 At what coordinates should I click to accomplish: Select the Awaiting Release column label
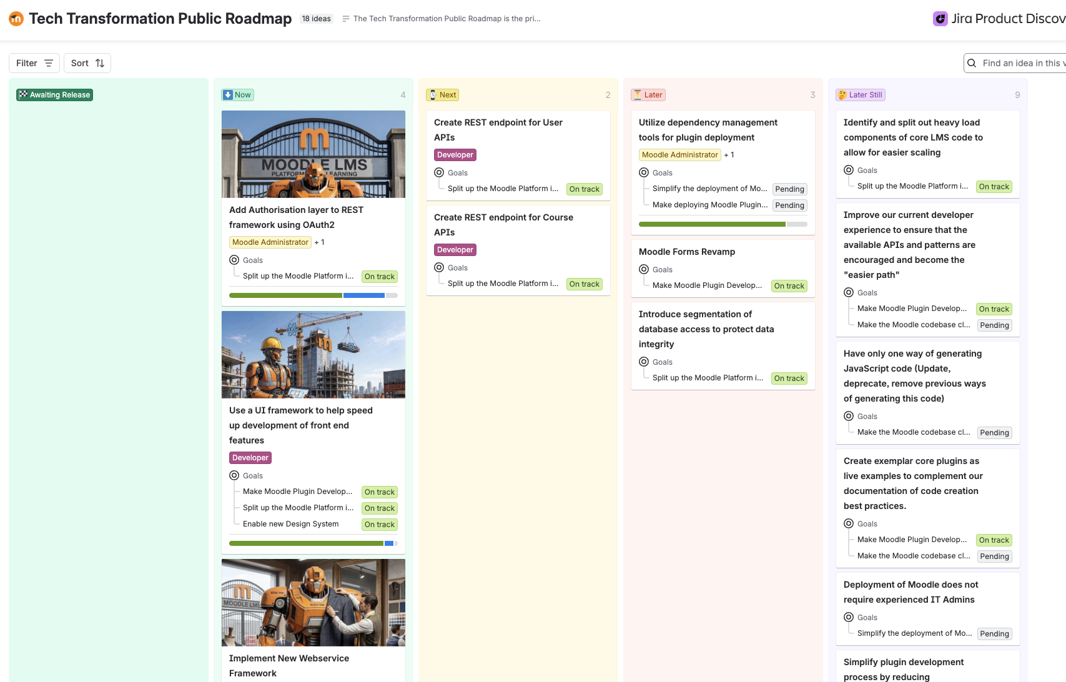54,95
